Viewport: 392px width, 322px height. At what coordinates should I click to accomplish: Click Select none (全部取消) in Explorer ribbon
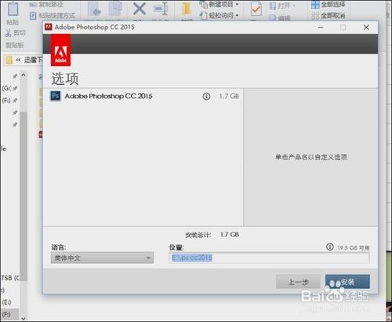pyautogui.click(x=328, y=16)
